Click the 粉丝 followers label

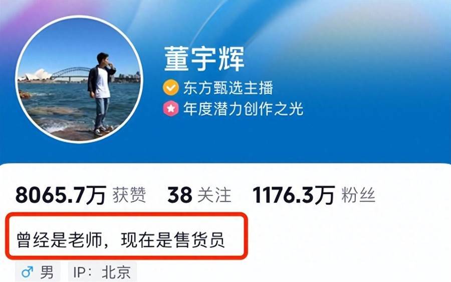pos(358,195)
